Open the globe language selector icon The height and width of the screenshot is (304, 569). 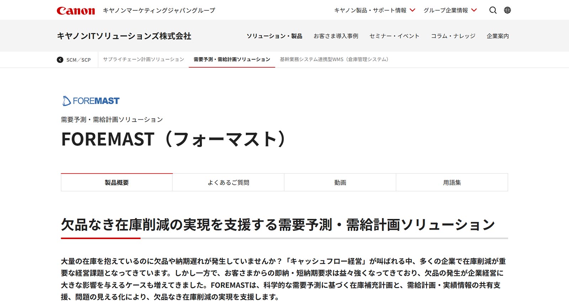click(x=507, y=10)
